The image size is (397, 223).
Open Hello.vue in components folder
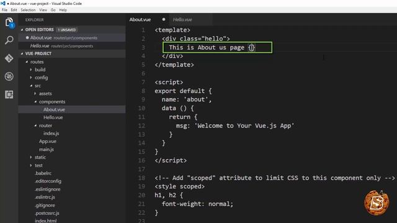click(53, 117)
